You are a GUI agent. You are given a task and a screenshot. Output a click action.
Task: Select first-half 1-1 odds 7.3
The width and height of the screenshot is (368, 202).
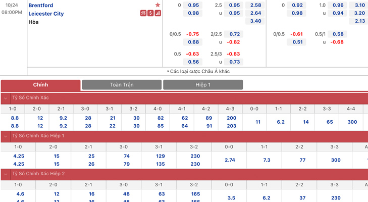click(267, 160)
